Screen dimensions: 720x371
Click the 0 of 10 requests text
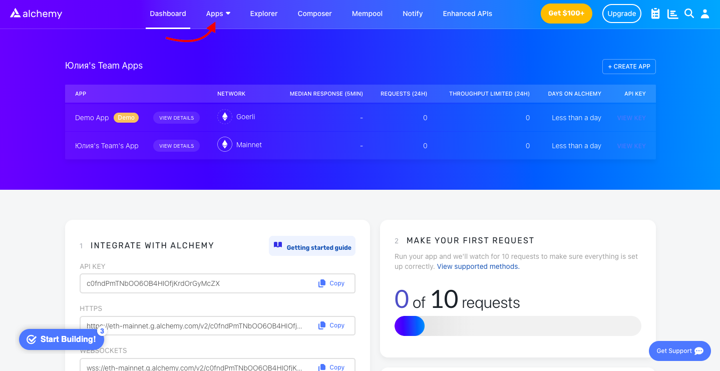coord(457,299)
